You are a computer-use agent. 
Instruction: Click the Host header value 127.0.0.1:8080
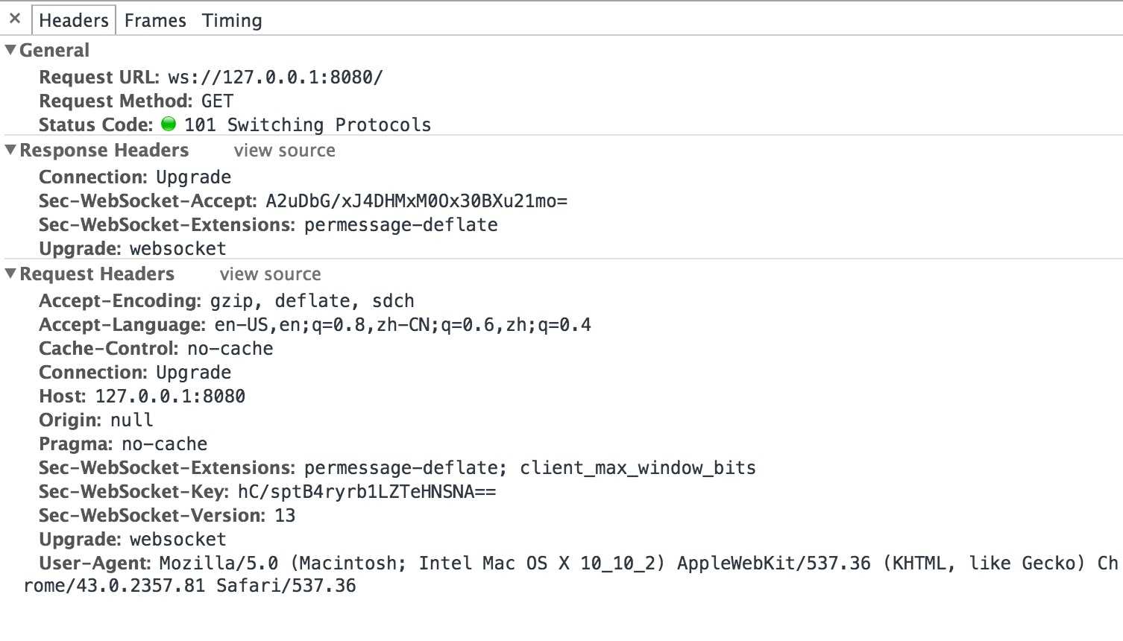170,397
